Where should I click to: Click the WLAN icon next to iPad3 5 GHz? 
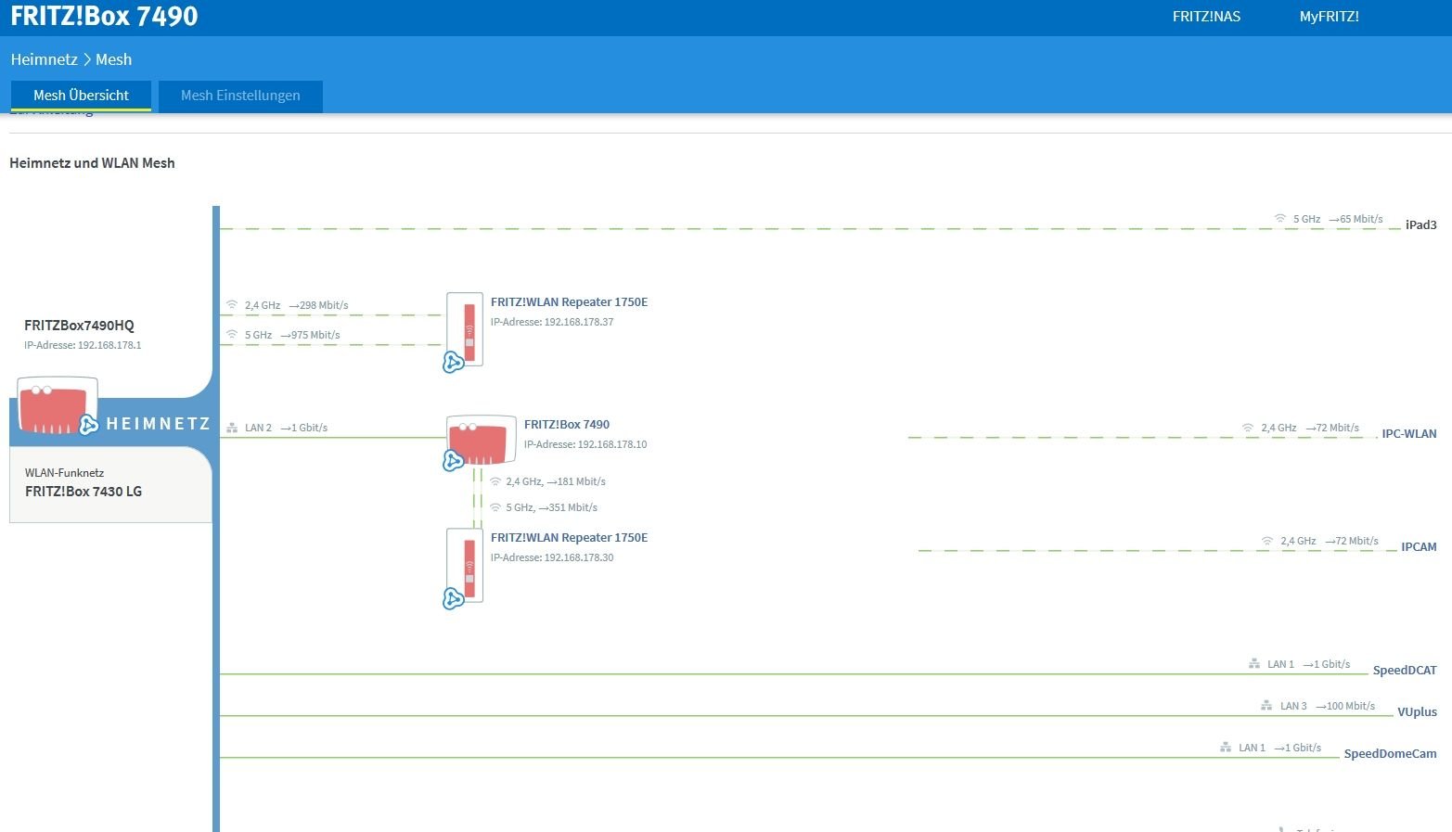pyautogui.click(x=1280, y=219)
